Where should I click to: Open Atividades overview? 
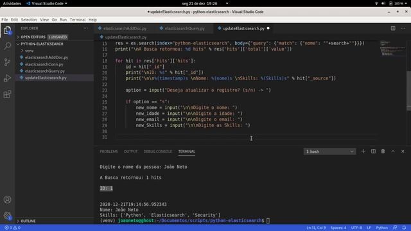(x=12, y=3)
